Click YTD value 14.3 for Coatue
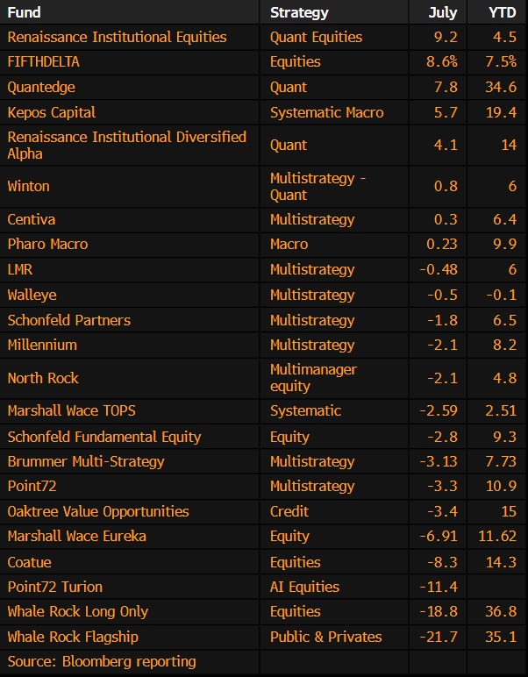Screen dimensions: 528x677 501,562
